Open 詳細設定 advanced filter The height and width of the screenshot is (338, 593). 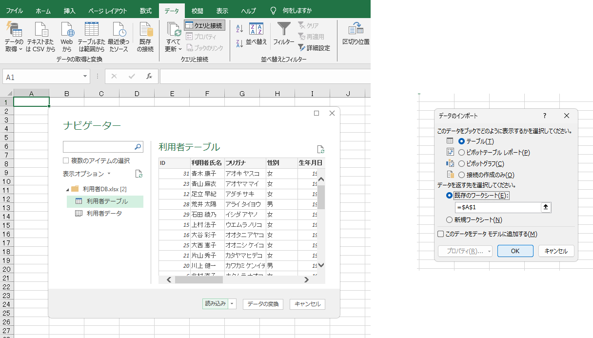[314, 48]
